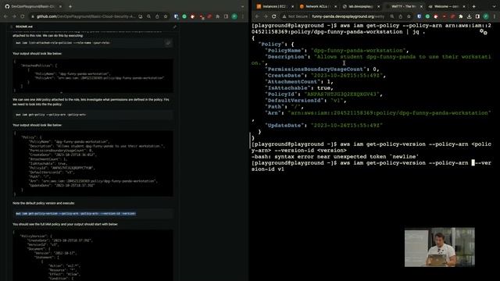The height and width of the screenshot is (281, 500).
Task: Click the share icon in the WeTTY address bar
Action: point(401,16)
